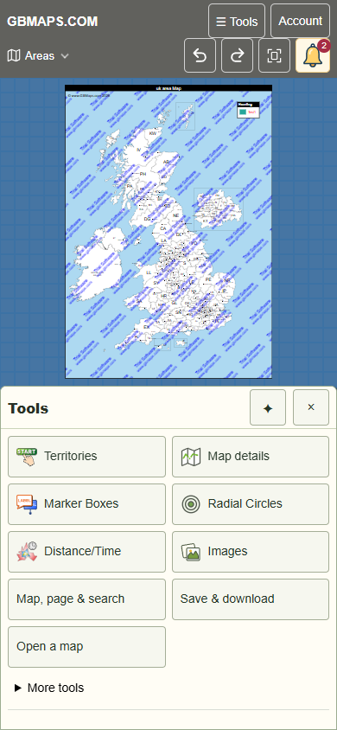Click the teal legend colour swatch

[243, 112]
